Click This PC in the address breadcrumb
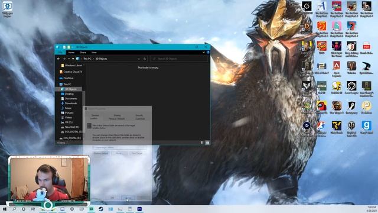The height and width of the screenshot is (213, 378). tap(87, 59)
